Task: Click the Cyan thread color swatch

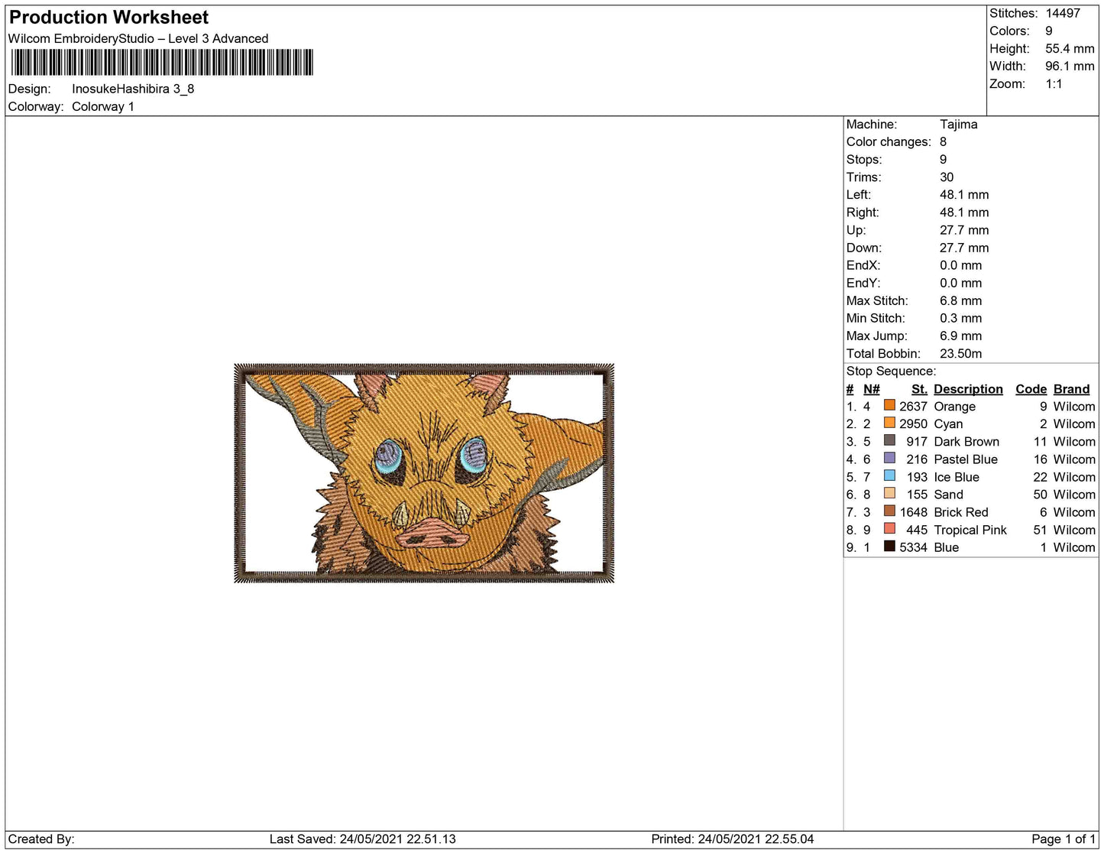Action: pos(889,423)
